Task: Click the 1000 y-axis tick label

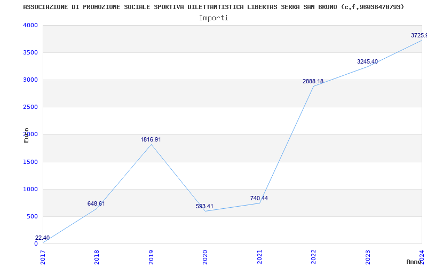Action: pyautogui.click(x=30, y=190)
